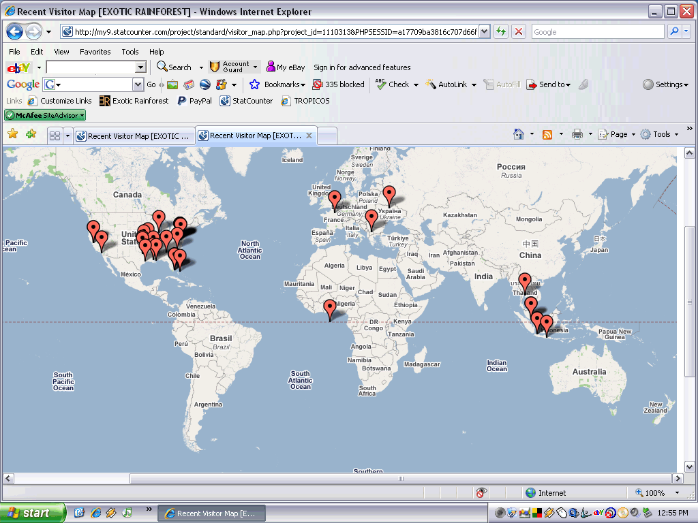Click the Home icon in command bar

pos(519,134)
